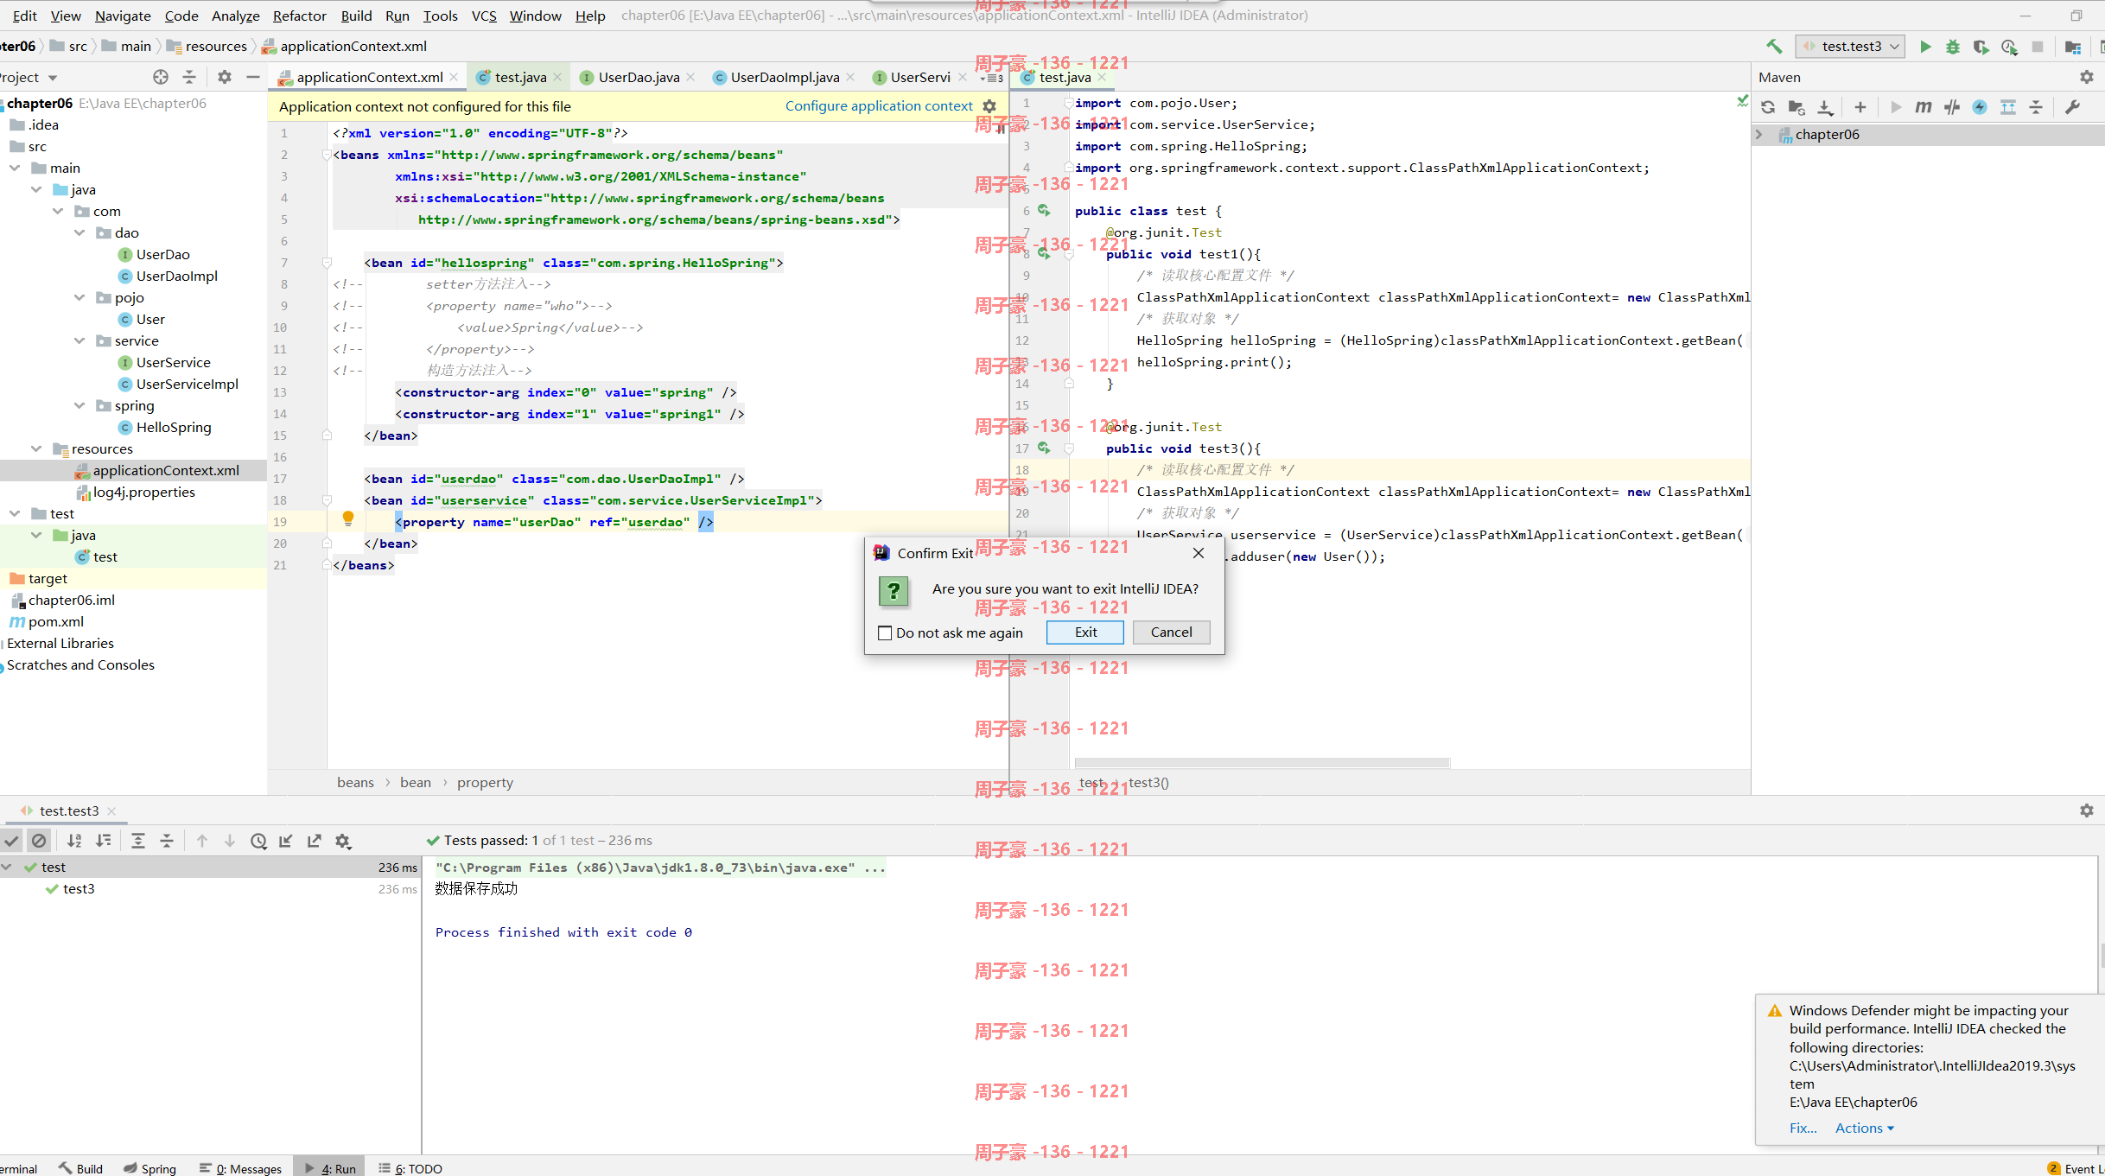Import test results icon
The height and width of the screenshot is (1176, 2105).
click(x=286, y=841)
